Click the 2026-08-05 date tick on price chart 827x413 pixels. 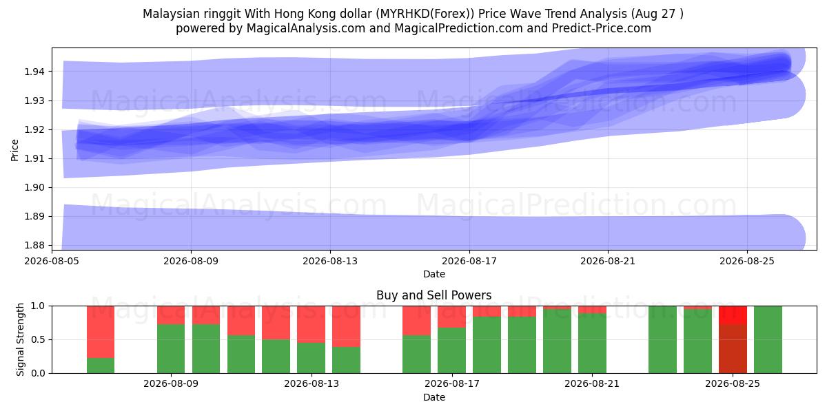coord(52,261)
